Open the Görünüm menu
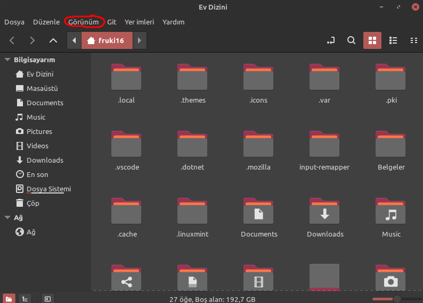Image resolution: width=423 pixels, height=303 pixels. (x=83, y=22)
